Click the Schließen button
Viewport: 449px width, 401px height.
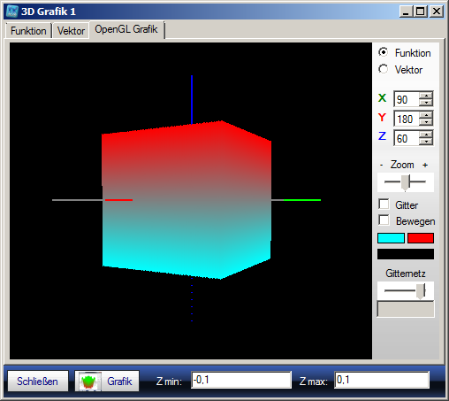click(x=38, y=382)
